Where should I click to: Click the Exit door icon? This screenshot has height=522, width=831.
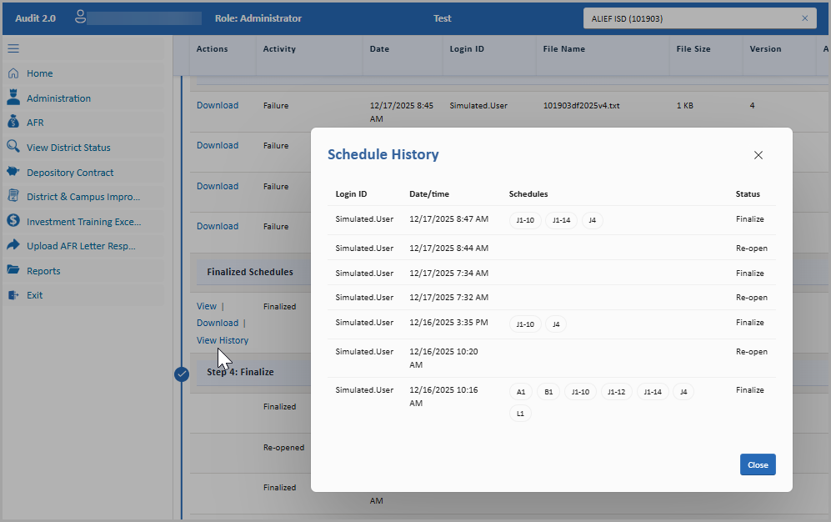tap(13, 295)
